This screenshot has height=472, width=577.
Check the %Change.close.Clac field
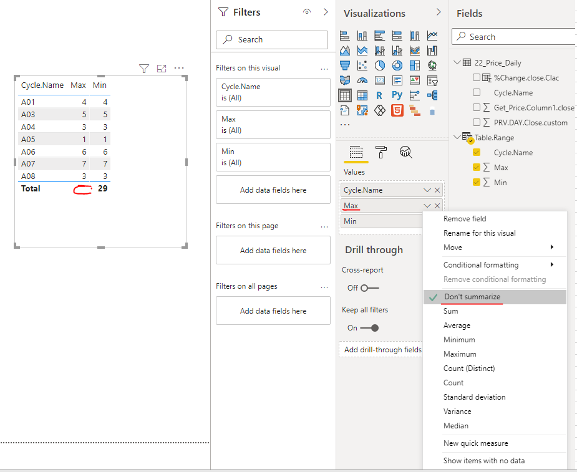[x=477, y=77]
